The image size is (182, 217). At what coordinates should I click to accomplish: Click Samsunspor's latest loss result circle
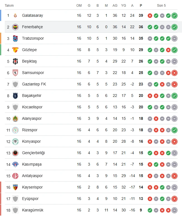[174, 73]
